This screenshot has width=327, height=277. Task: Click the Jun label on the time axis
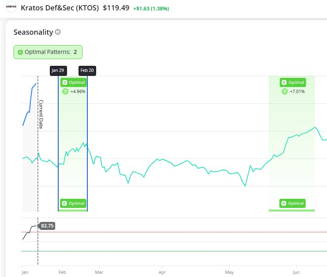(296, 272)
